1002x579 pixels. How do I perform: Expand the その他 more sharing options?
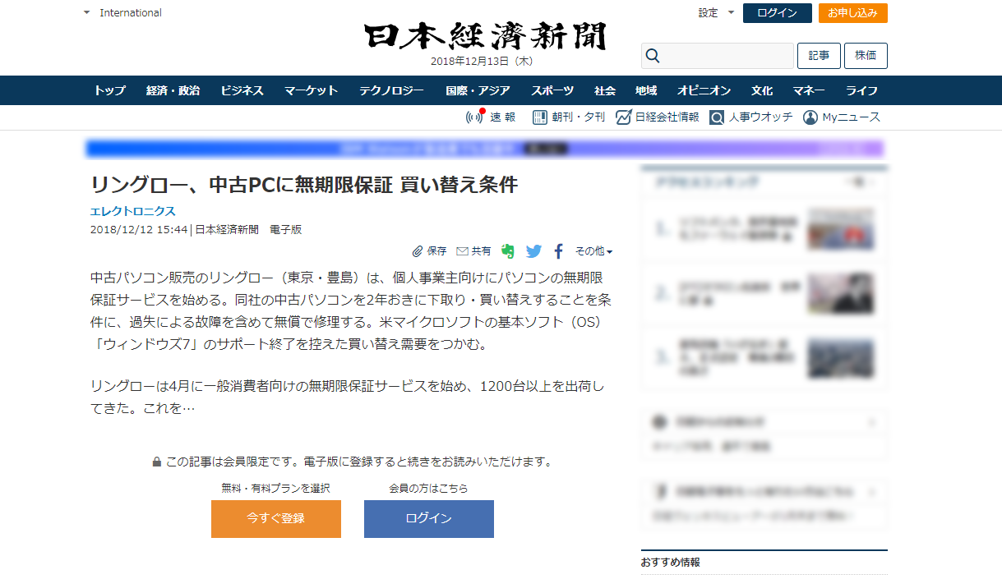point(593,251)
